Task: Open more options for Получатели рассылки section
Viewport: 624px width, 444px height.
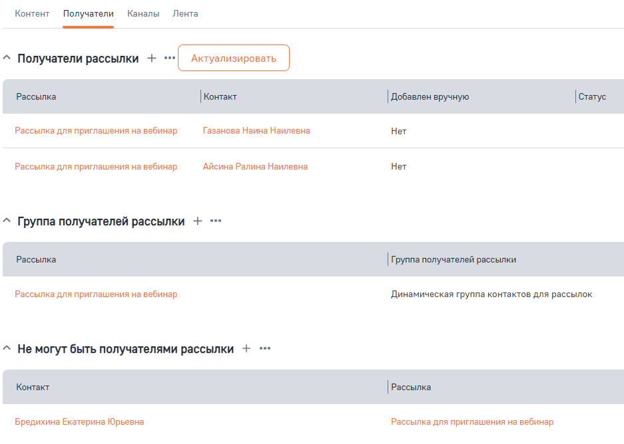Action: (170, 58)
